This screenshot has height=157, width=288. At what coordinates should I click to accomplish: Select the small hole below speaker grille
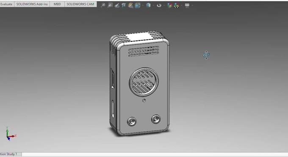(x=144, y=100)
